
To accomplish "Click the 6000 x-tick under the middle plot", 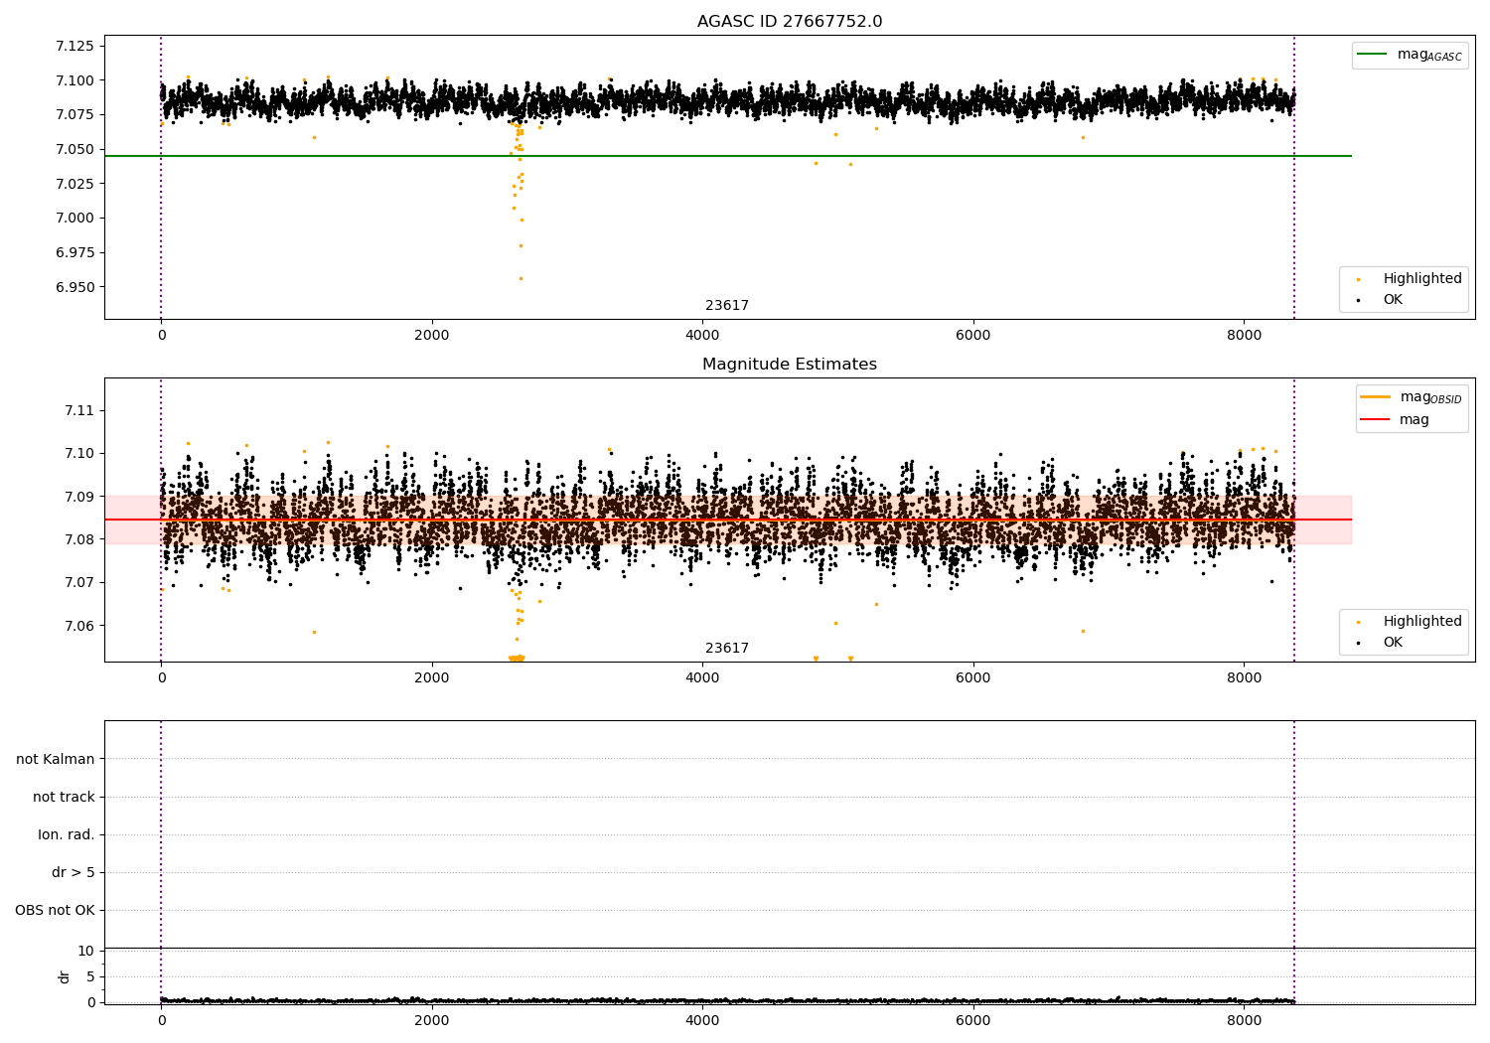I will coord(973,677).
